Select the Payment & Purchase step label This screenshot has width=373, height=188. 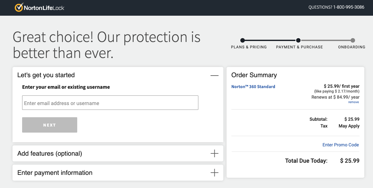pos(299,47)
